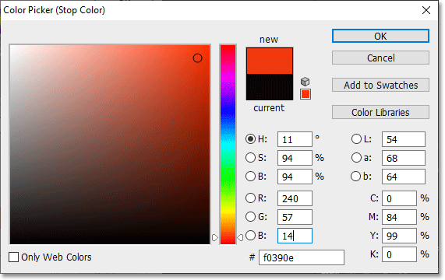
Task: Click the web-safe color cube icon
Action: 305,82
